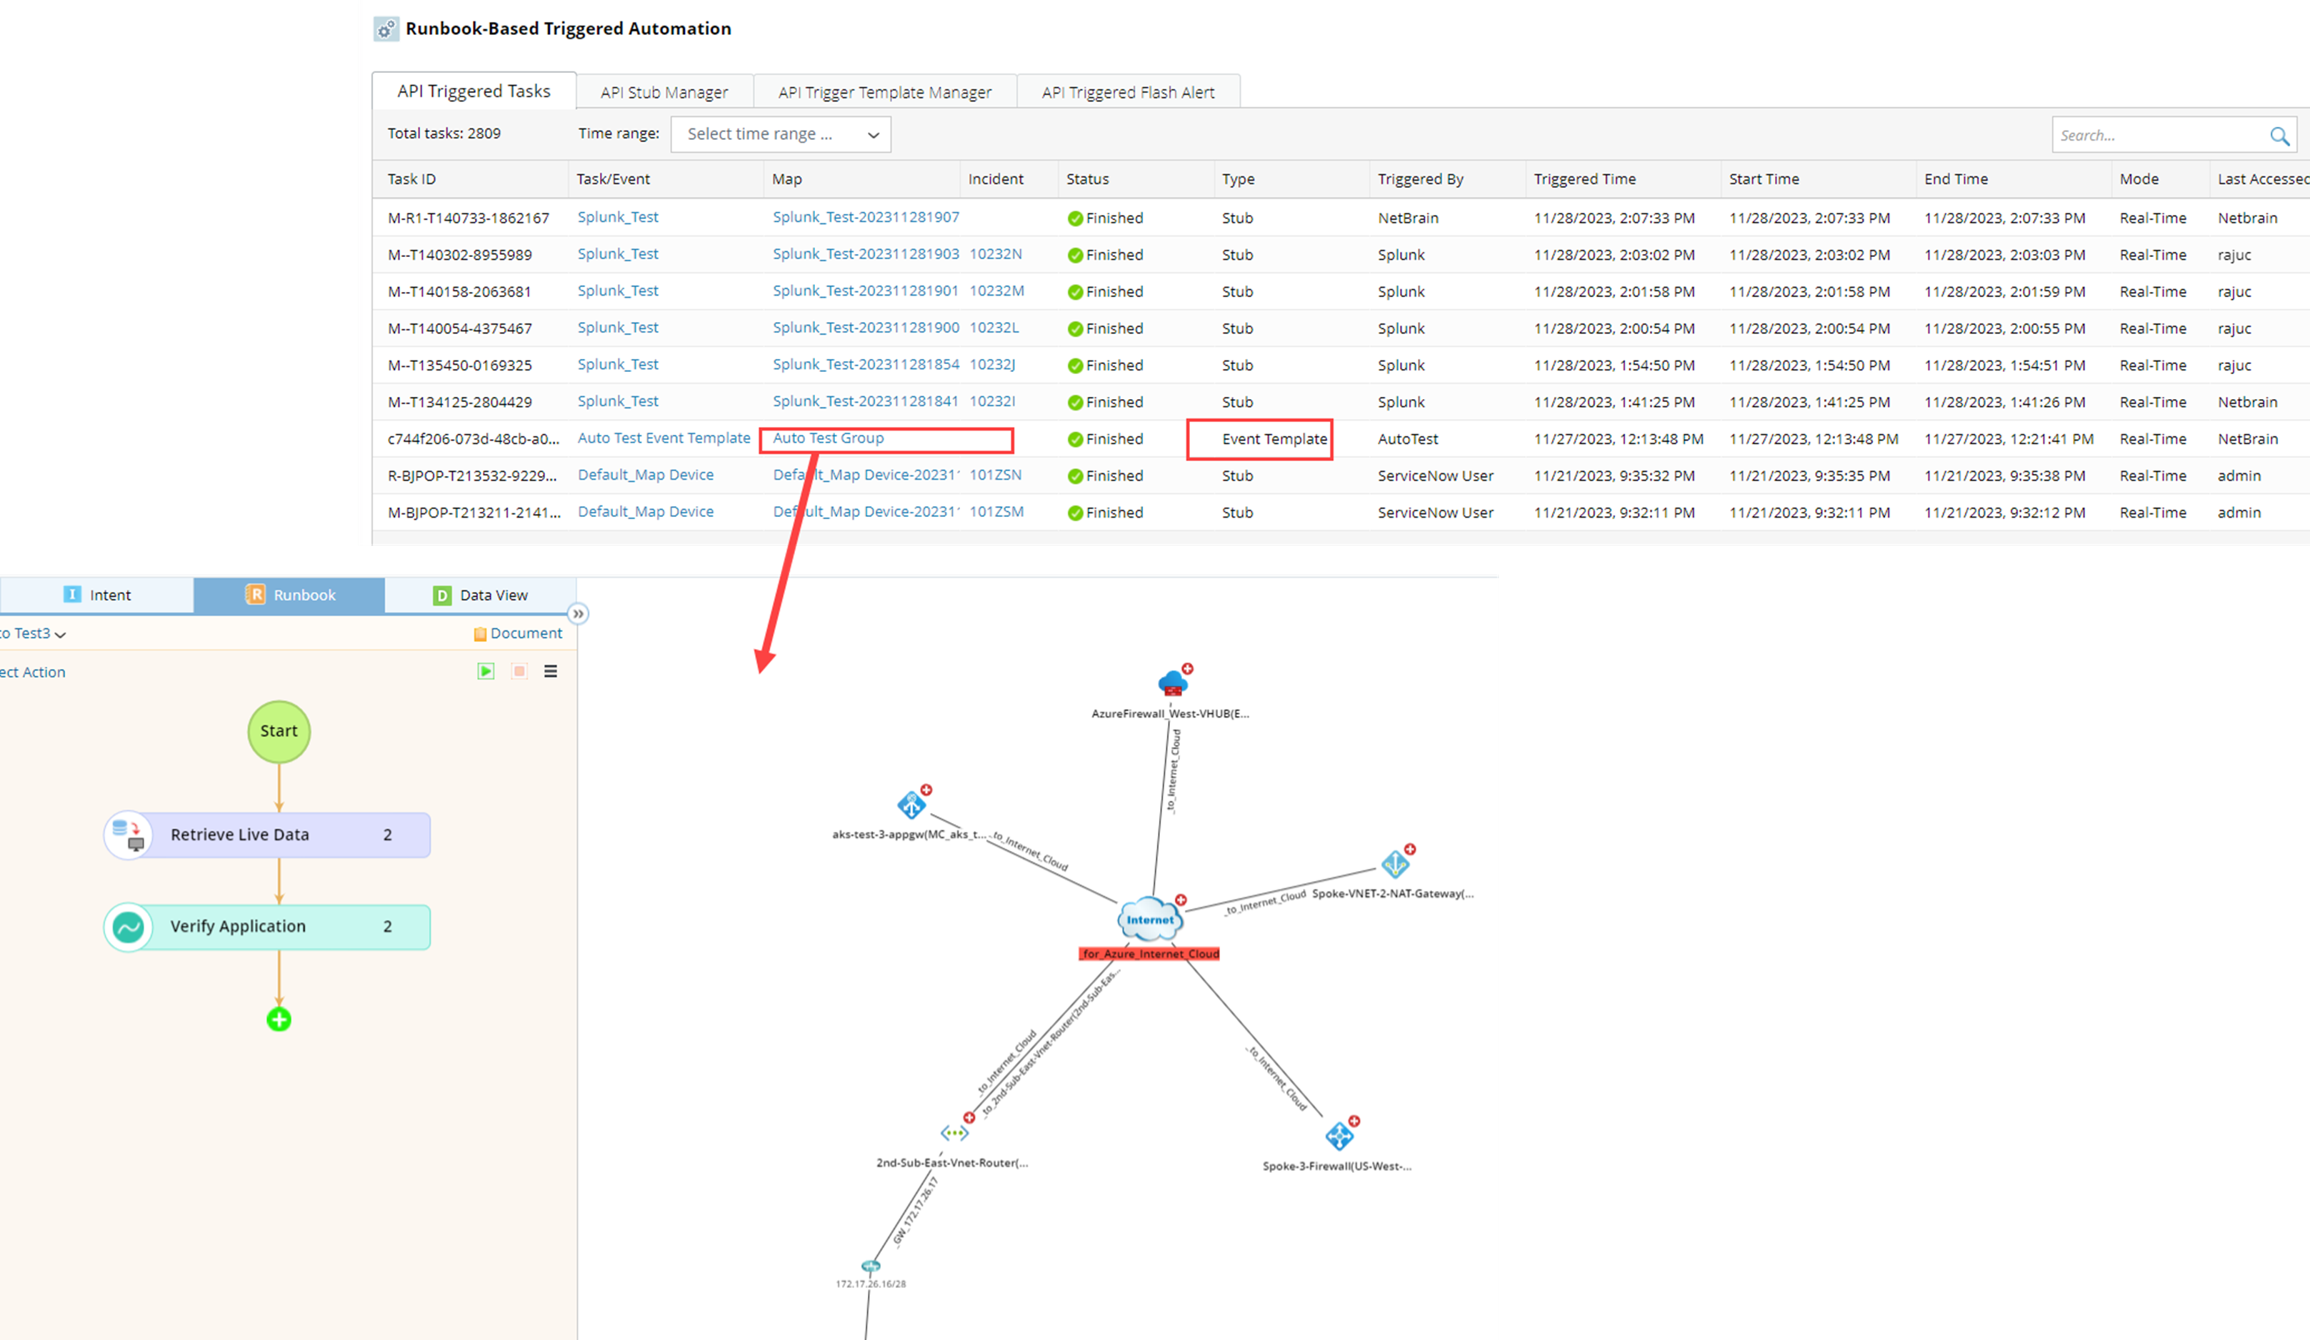
Task: Open the runbook hamburger menu icon
Action: coord(551,671)
